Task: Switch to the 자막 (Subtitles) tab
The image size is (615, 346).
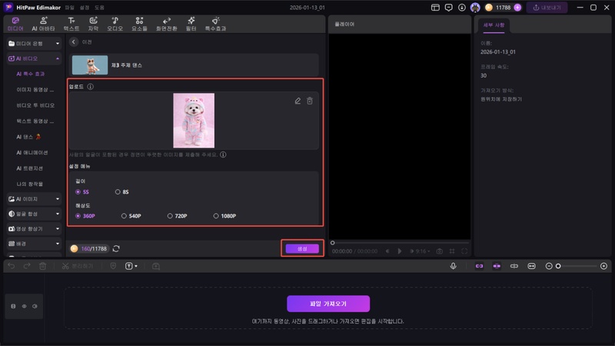Action: (x=93, y=24)
